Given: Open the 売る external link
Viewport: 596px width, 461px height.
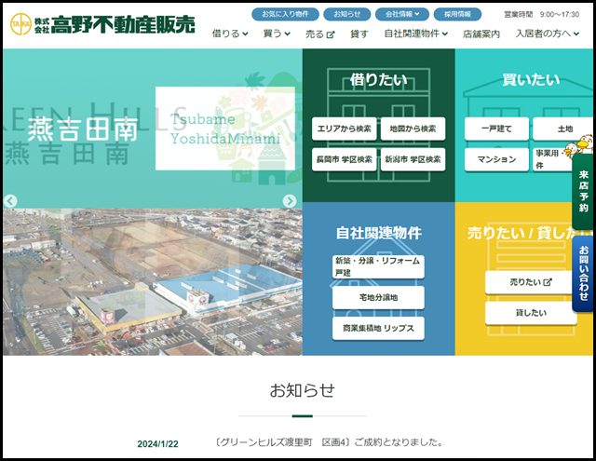Looking at the screenshot, I should point(320,34).
